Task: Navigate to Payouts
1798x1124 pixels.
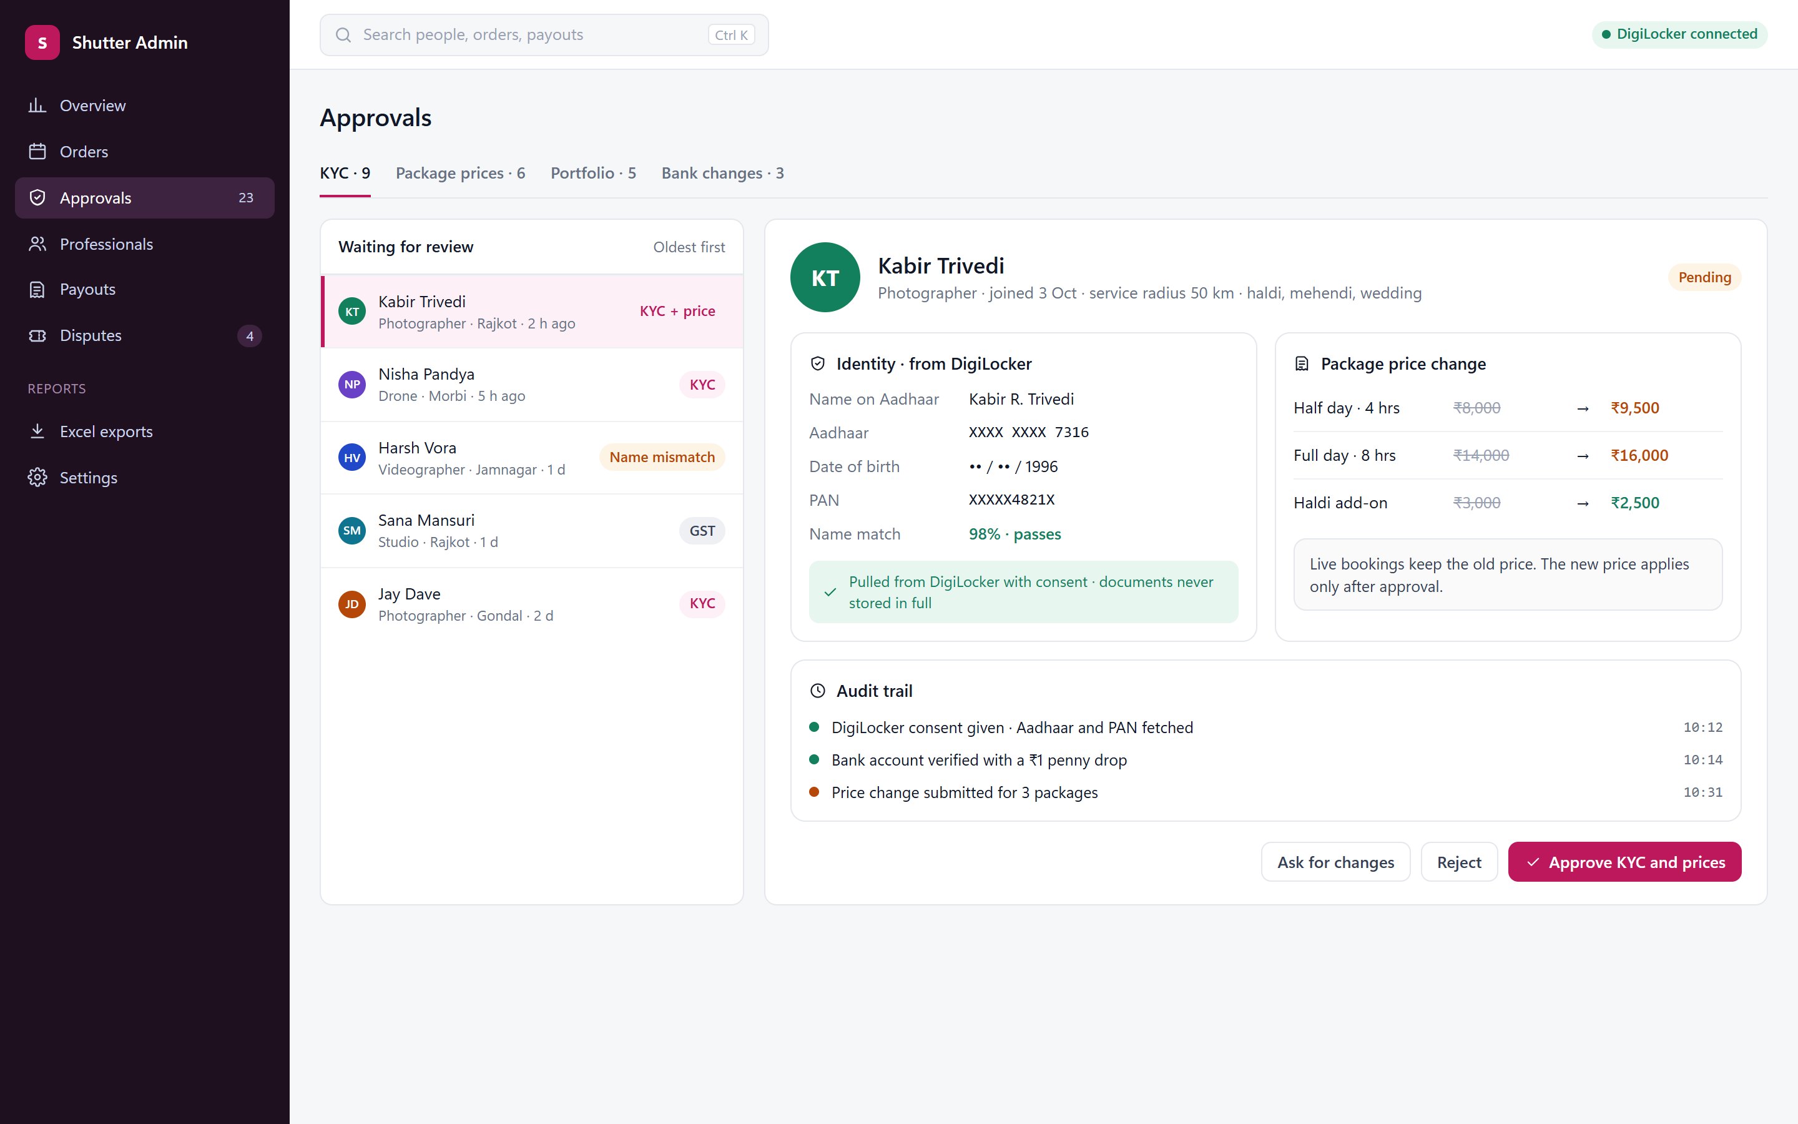Action: (x=145, y=289)
